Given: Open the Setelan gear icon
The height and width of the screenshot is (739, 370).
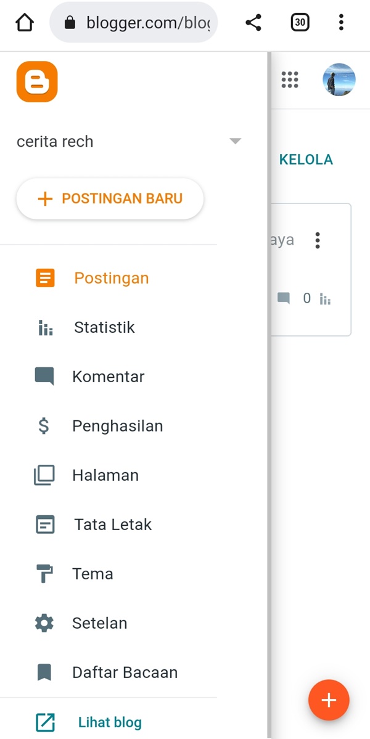Looking at the screenshot, I should (44, 623).
